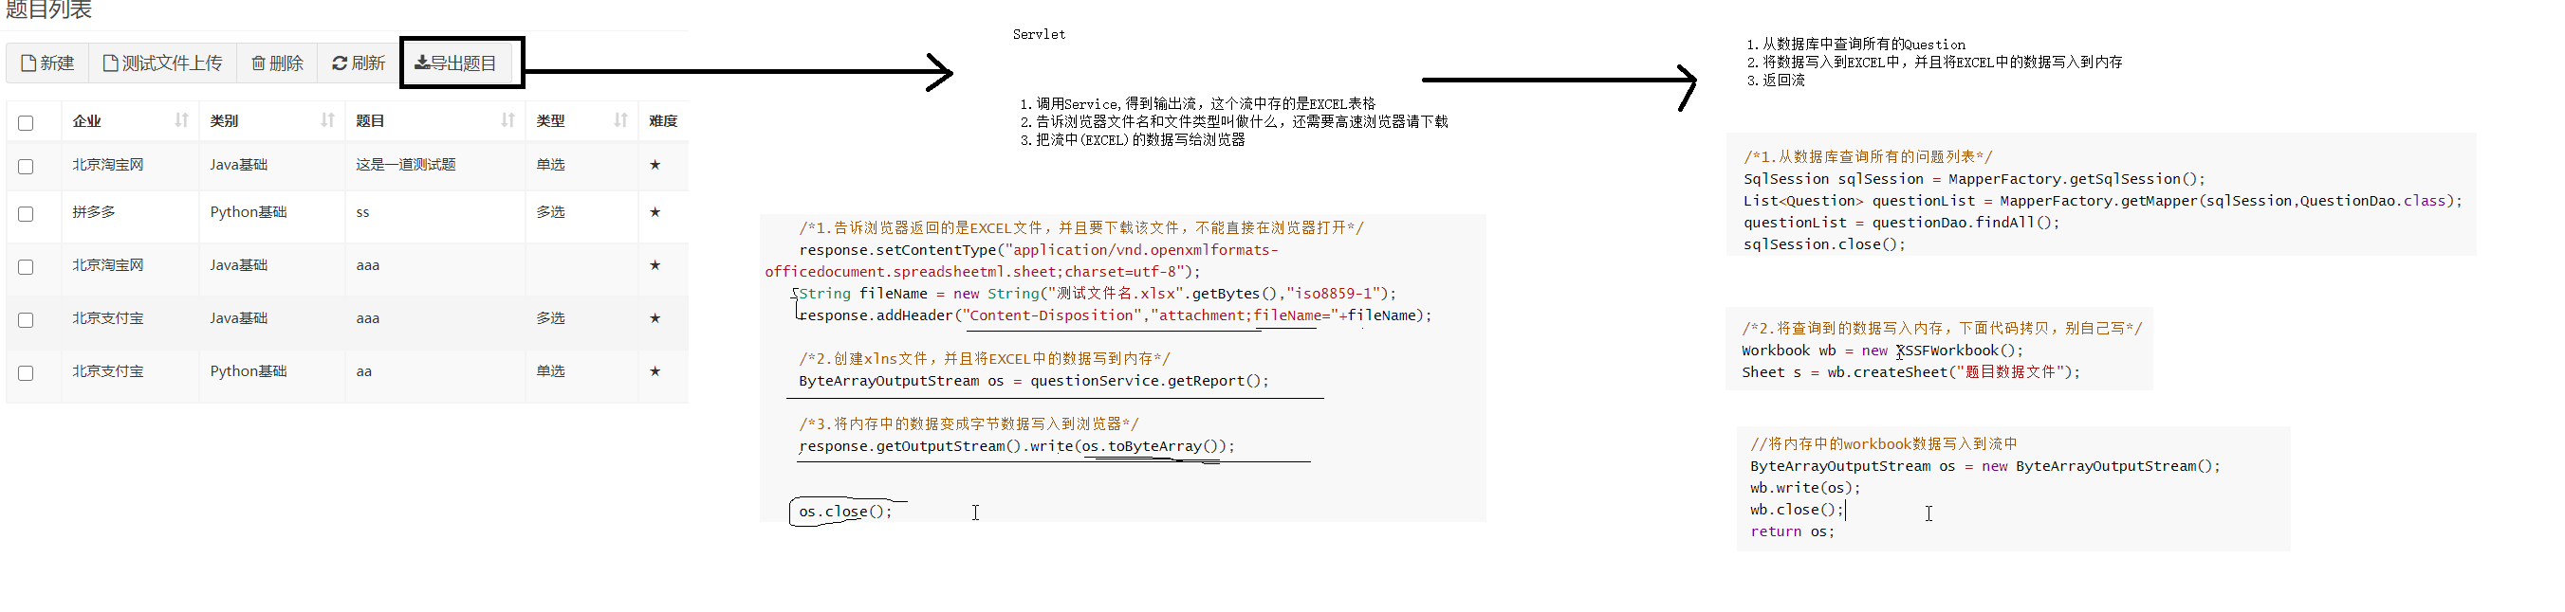Sort the table by the 类型 column arrows

pyautogui.click(x=620, y=120)
